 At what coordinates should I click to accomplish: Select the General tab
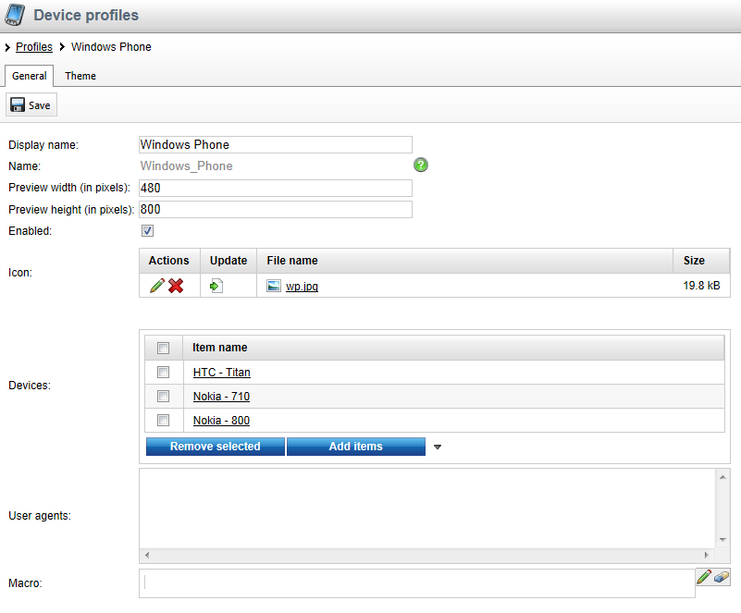[x=30, y=76]
